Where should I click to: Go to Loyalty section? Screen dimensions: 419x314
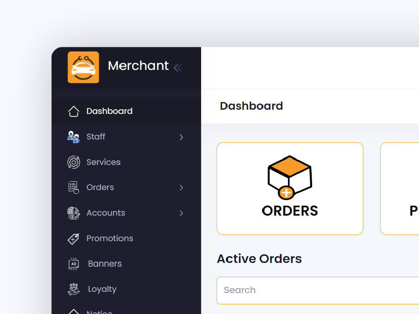pyautogui.click(x=126, y=289)
